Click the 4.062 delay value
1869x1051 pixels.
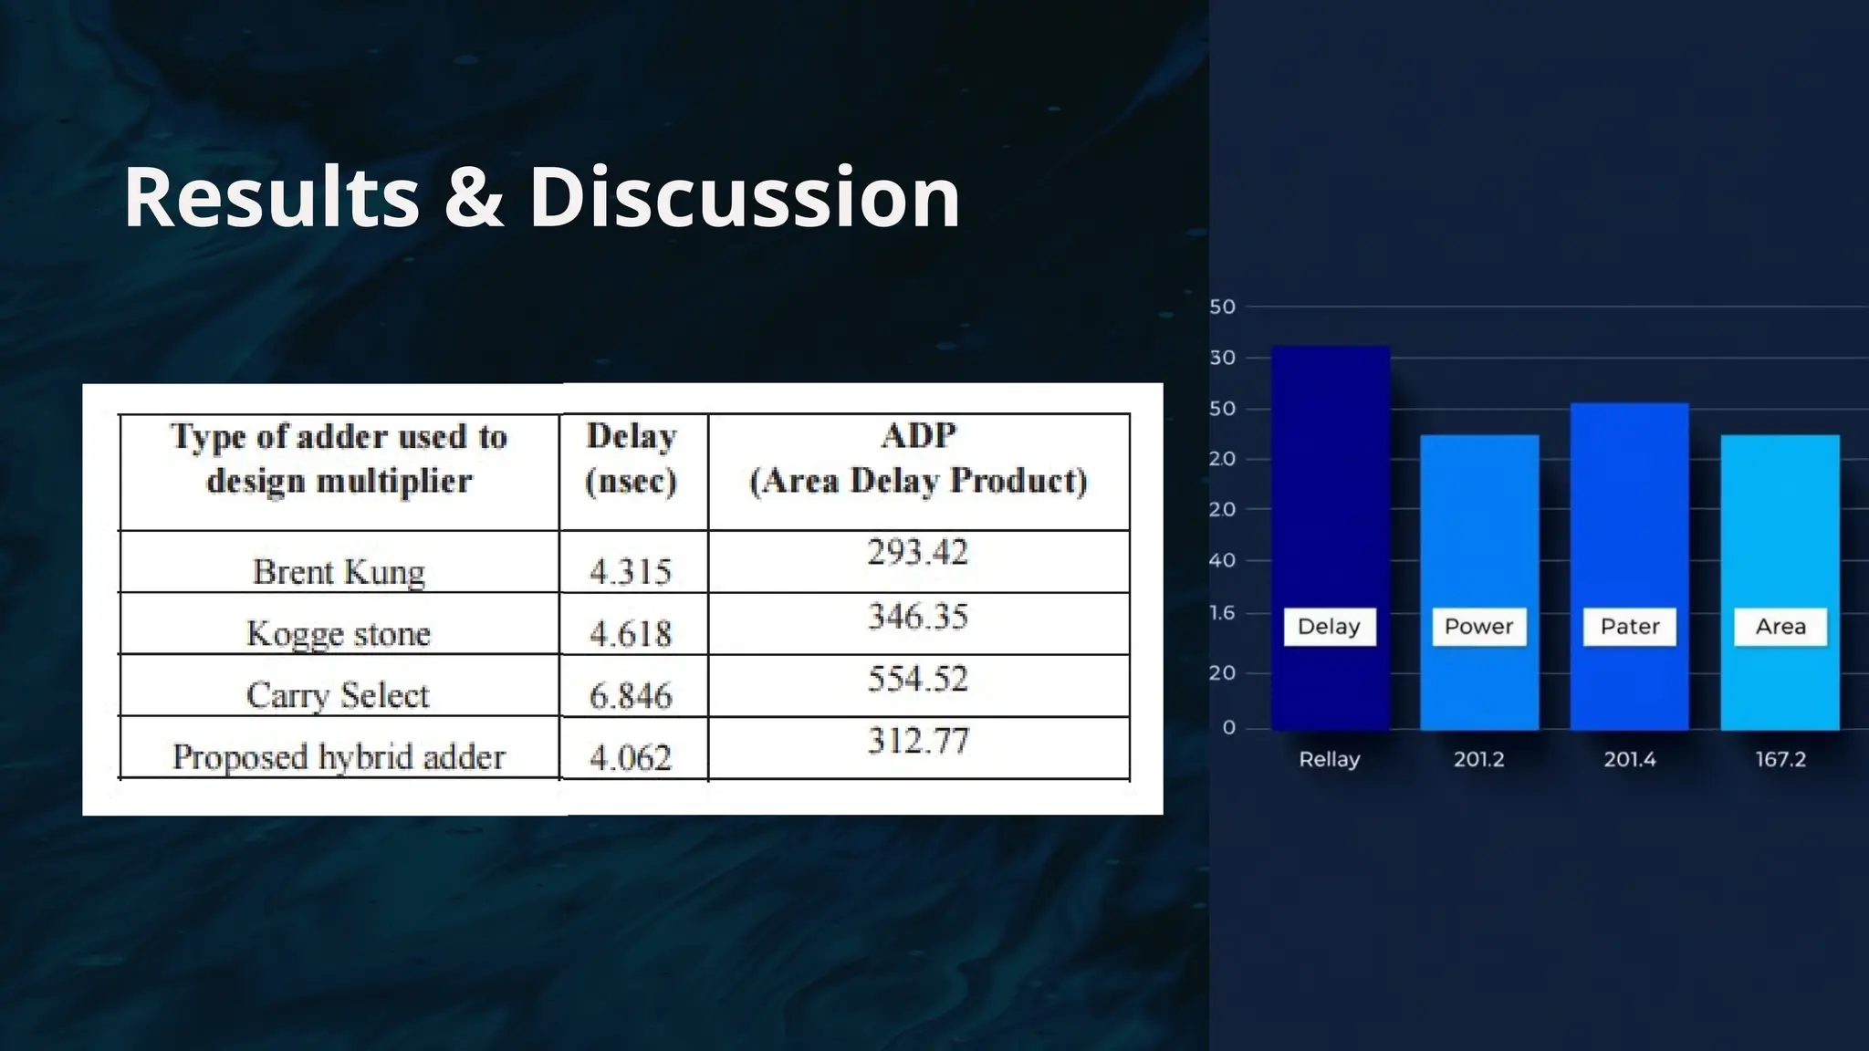coord(631,757)
